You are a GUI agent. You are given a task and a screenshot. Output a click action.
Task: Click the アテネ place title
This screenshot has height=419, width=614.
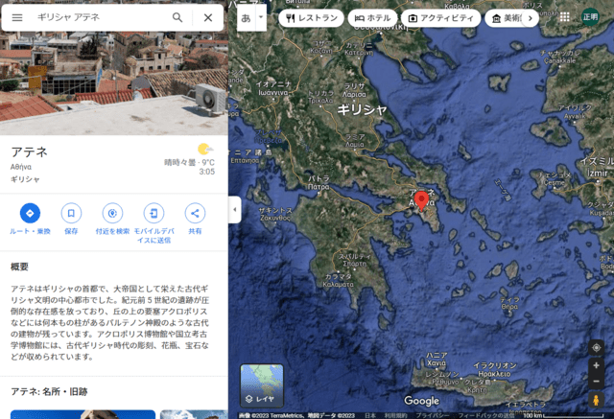30,151
